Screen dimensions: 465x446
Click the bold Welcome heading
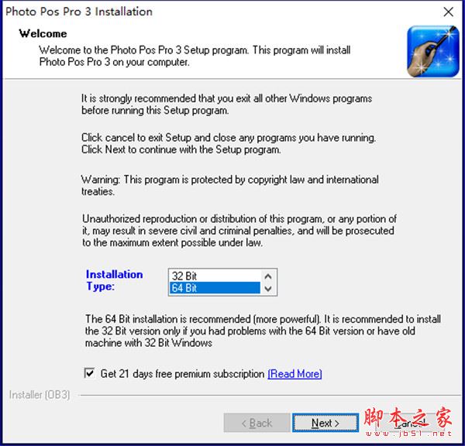pyautogui.click(x=43, y=33)
